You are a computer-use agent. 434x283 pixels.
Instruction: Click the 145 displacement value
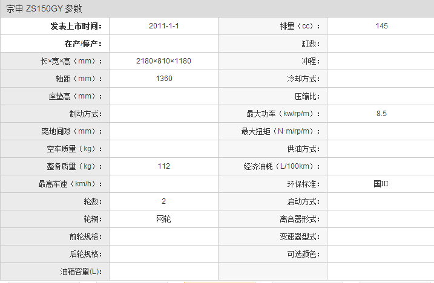coord(382,26)
